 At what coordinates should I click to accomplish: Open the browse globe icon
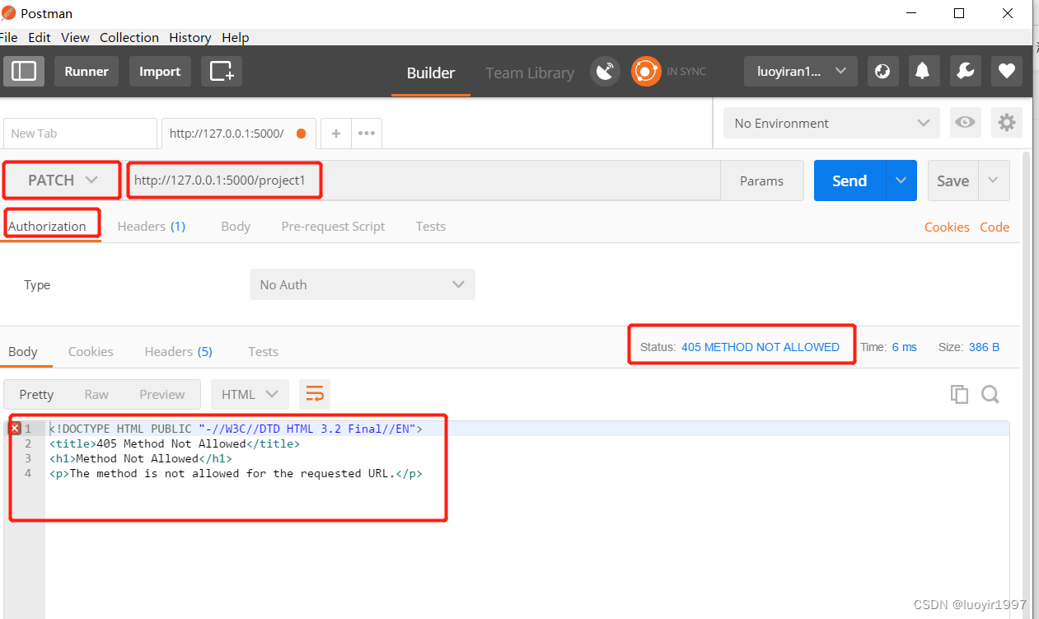pos(882,72)
